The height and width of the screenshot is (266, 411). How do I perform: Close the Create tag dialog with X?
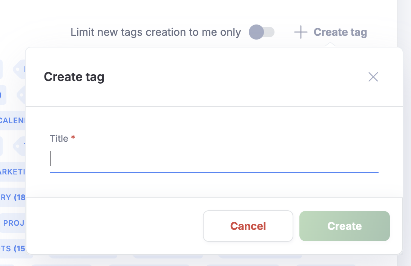click(x=373, y=77)
